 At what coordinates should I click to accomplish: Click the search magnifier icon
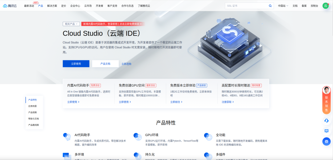[270, 6]
